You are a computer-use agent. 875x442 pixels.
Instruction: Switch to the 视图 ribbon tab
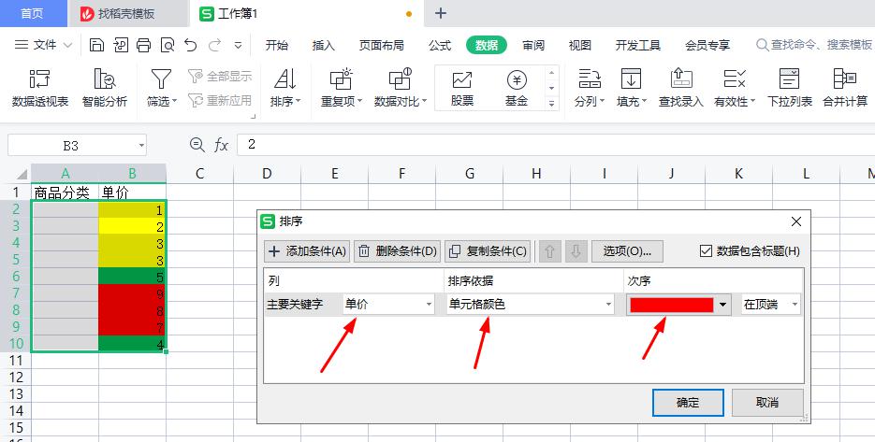click(x=580, y=45)
